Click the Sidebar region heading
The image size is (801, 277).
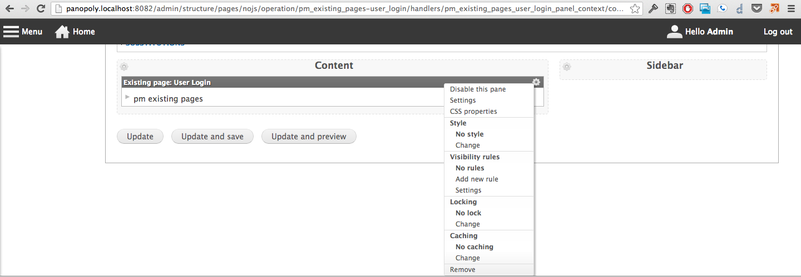tap(665, 66)
